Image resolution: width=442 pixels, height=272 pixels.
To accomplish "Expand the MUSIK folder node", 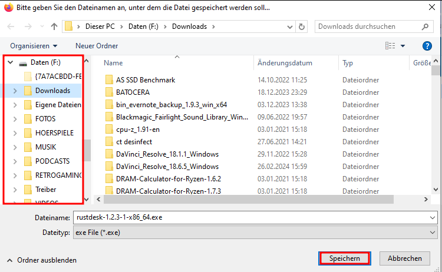I will pos(15,147).
